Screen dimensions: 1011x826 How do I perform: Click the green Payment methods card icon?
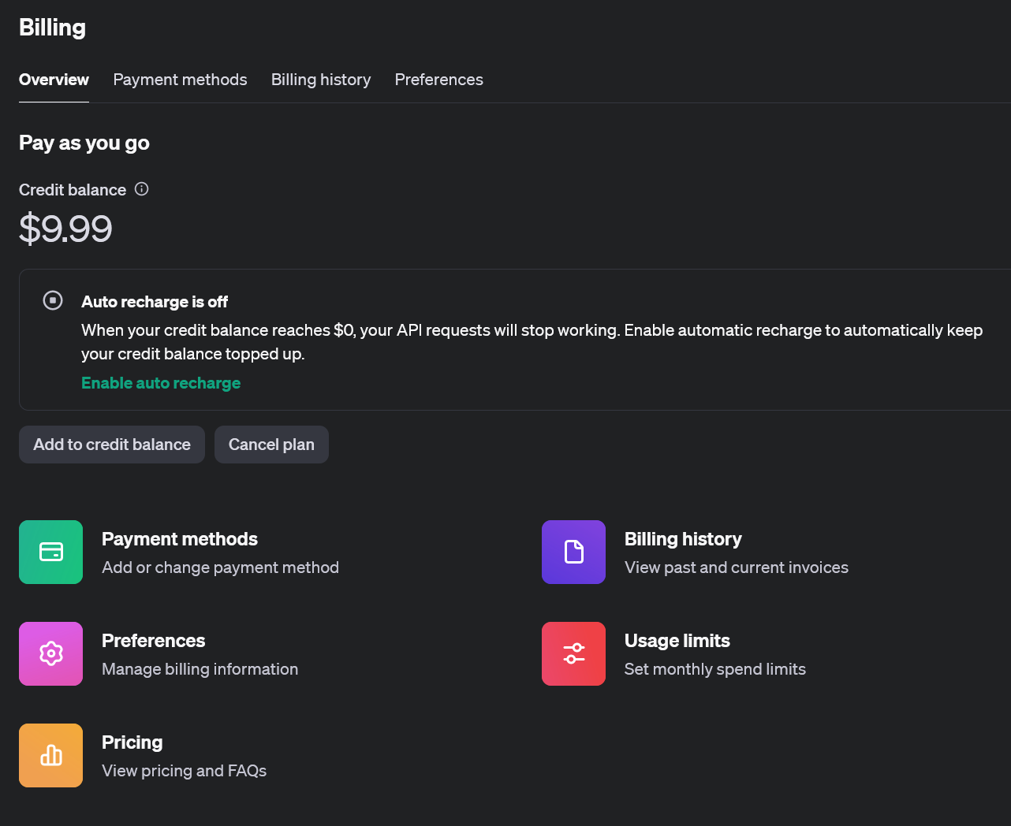[x=50, y=552]
